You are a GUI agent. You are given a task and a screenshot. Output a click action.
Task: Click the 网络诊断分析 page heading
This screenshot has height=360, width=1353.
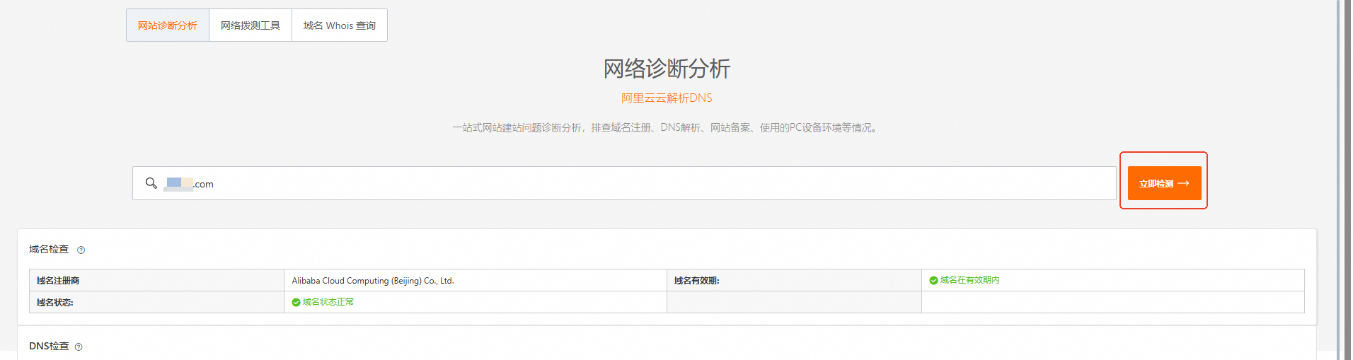pyautogui.click(x=667, y=69)
